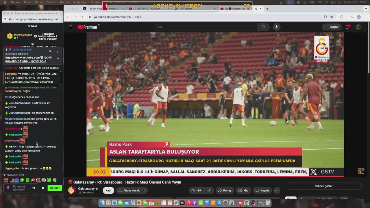Click the Galatasaray video player
The image size is (370, 208).
pos(215,105)
